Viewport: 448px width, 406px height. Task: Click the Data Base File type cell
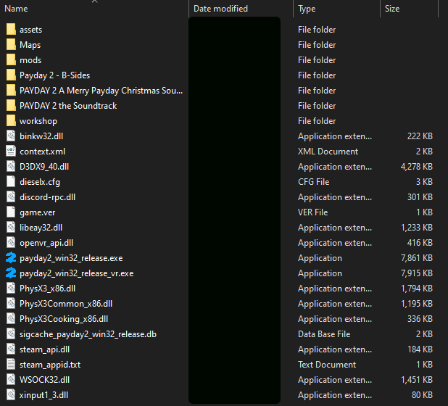point(324,334)
